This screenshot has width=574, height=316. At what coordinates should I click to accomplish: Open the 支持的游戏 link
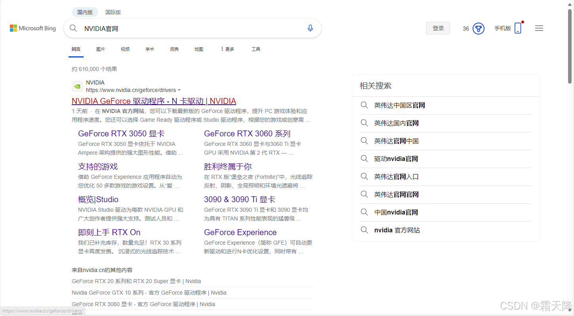point(98,167)
